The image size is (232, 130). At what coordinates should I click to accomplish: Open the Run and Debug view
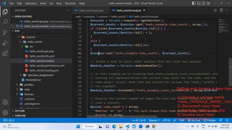pos(5,43)
